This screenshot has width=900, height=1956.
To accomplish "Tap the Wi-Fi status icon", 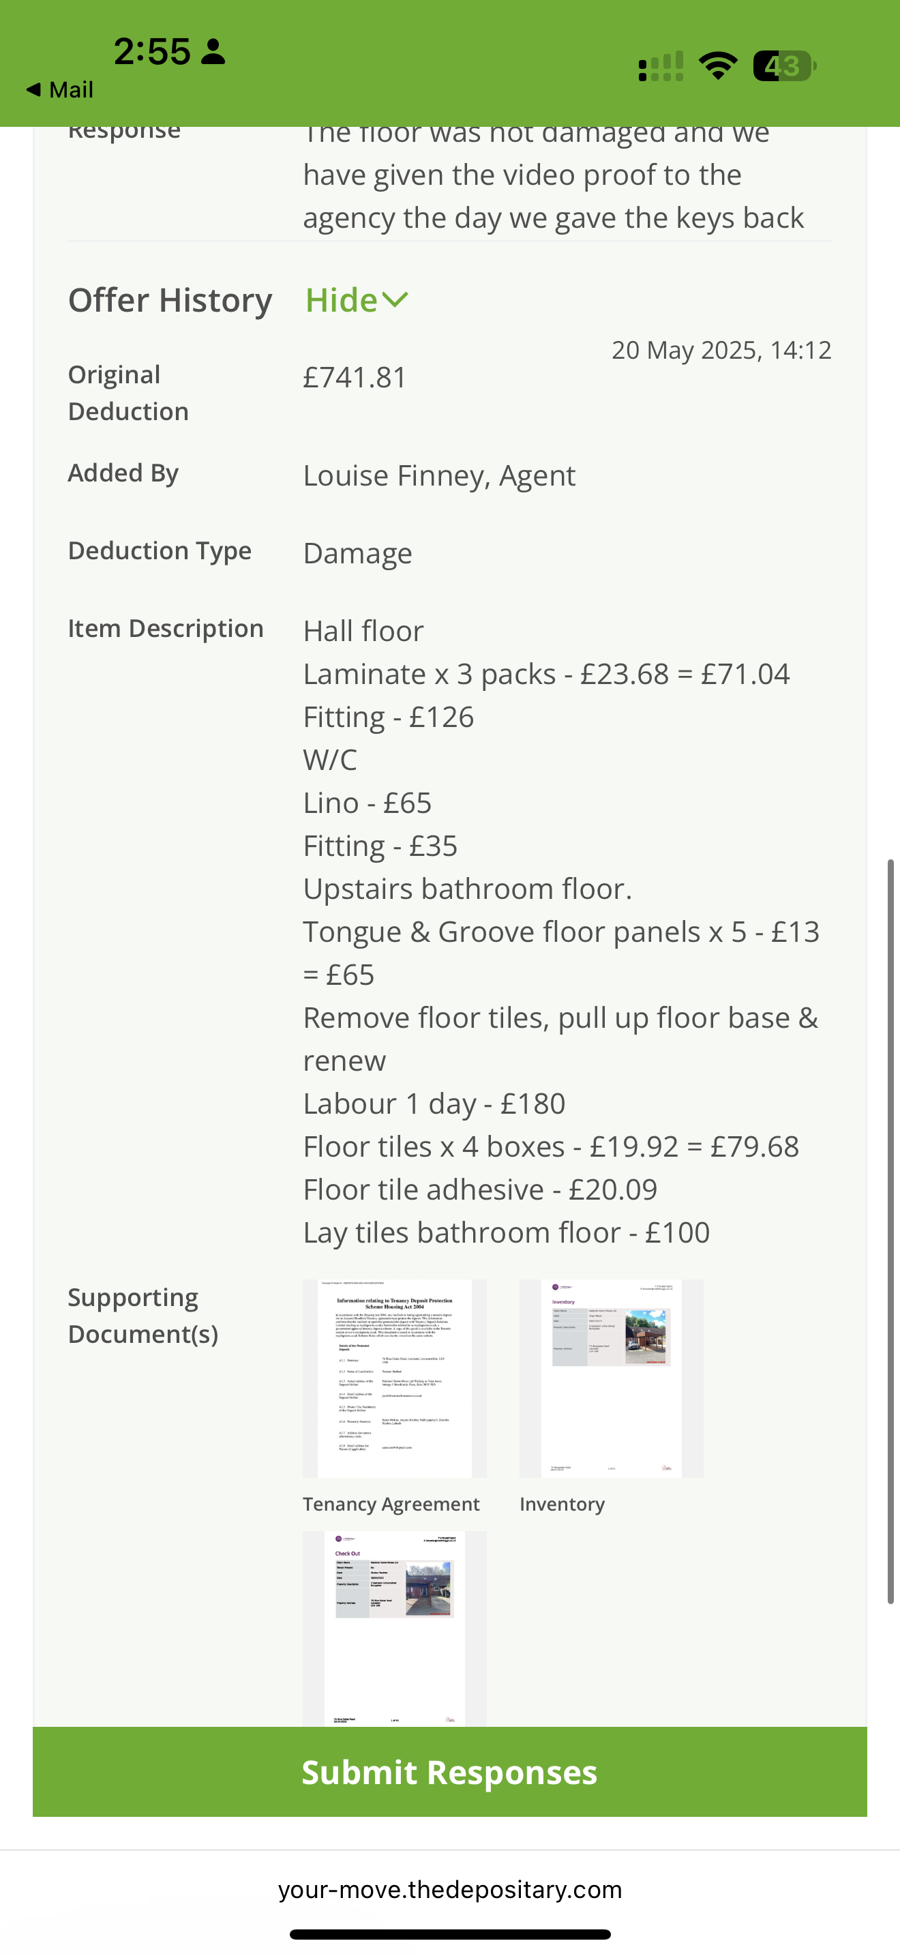I will point(718,66).
